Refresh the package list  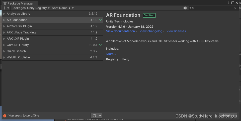(94, 116)
